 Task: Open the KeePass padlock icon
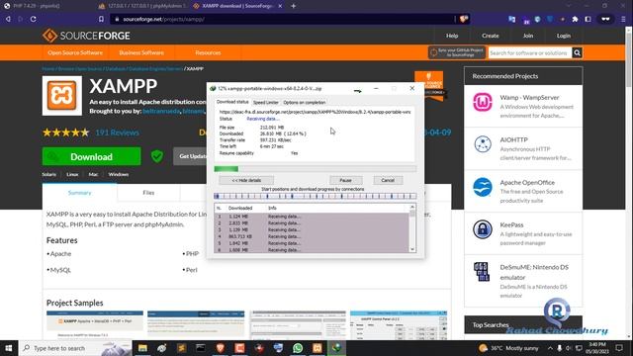[483, 229]
